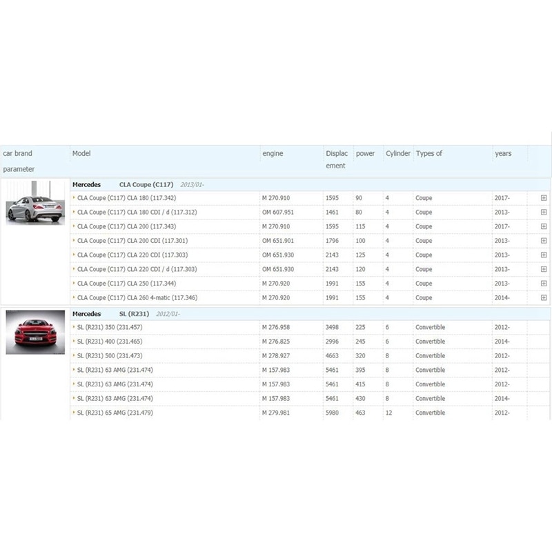Open the red SL R231 thumbnail
This screenshot has height=552, width=552.
tap(35, 332)
